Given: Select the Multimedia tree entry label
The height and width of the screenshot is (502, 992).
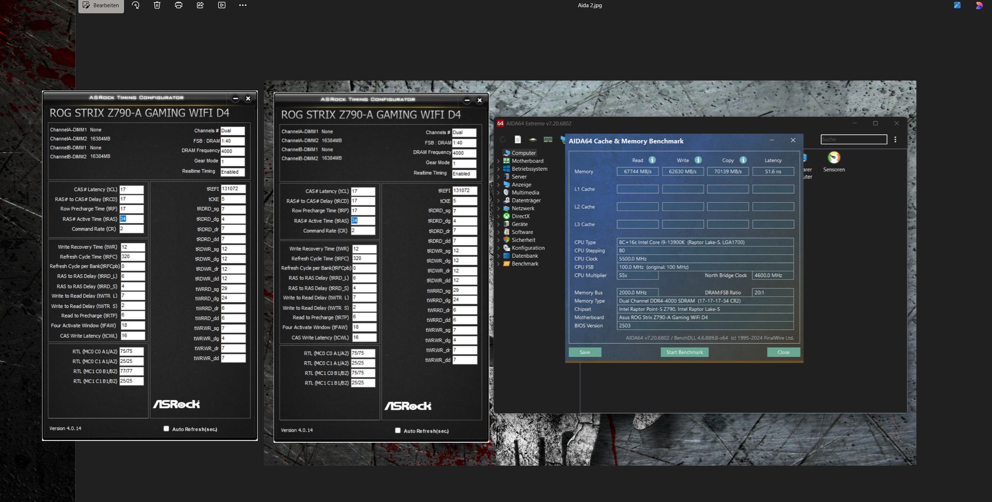Looking at the screenshot, I should pos(525,193).
